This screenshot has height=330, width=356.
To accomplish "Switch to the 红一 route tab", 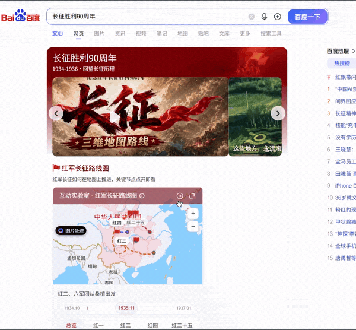I will pos(98,325).
